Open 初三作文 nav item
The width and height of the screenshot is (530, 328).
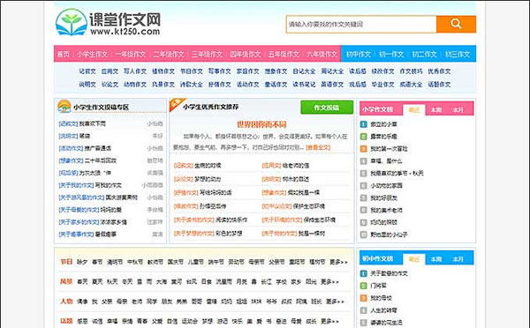(458, 55)
